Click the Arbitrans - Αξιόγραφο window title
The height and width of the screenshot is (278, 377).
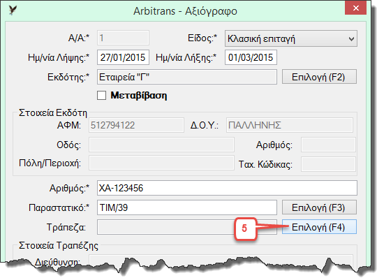[185, 11]
